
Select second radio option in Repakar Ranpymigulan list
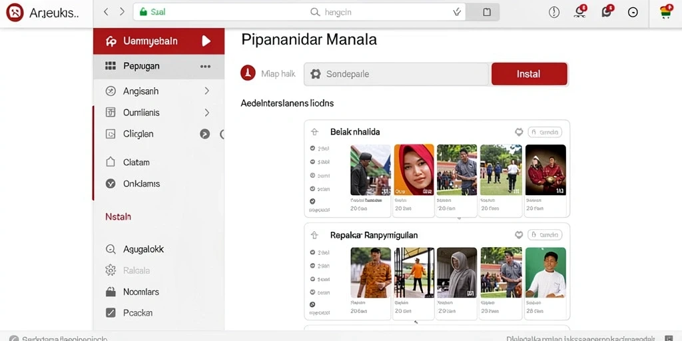312,265
